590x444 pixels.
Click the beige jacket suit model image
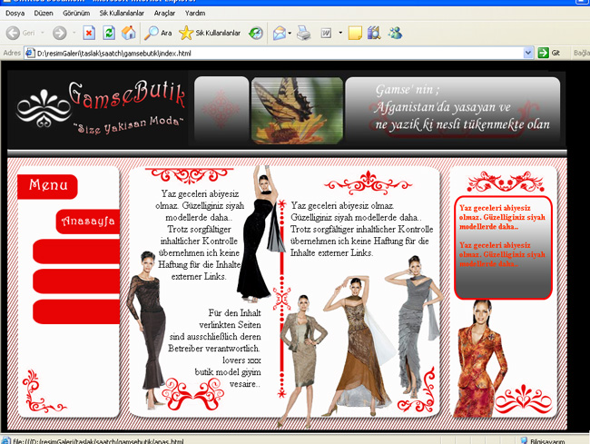point(303,360)
